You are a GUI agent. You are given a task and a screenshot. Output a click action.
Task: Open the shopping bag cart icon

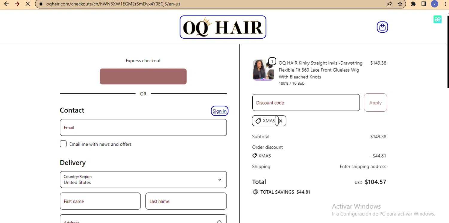coord(382,27)
